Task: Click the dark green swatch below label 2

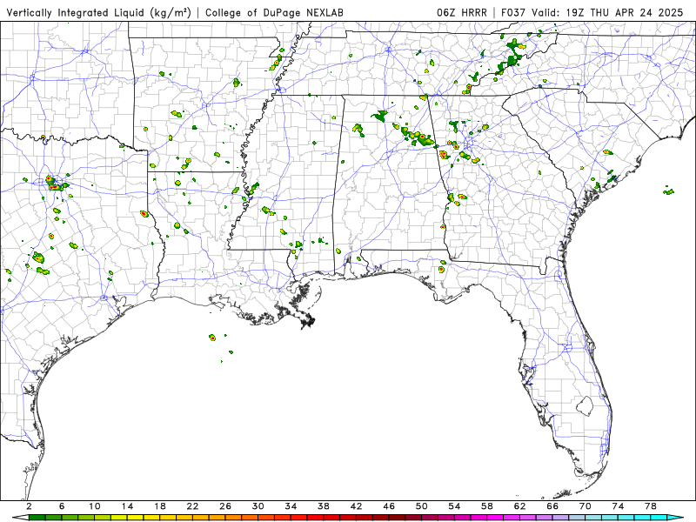Action: point(37,518)
